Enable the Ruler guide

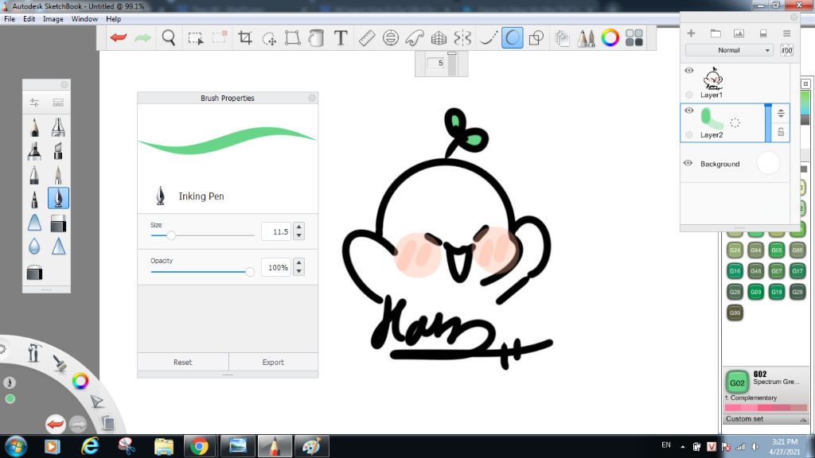[367, 38]
